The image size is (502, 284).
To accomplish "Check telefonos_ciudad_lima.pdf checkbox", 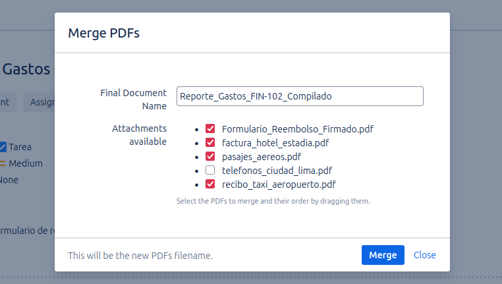I will click(210, 170).
